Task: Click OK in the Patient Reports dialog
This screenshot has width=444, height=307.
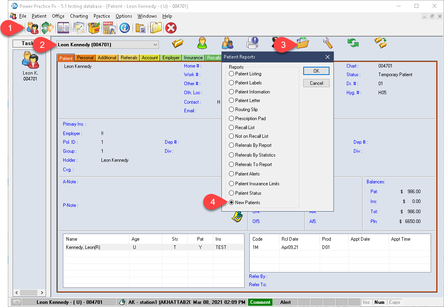Action: [x=316, y=71]
